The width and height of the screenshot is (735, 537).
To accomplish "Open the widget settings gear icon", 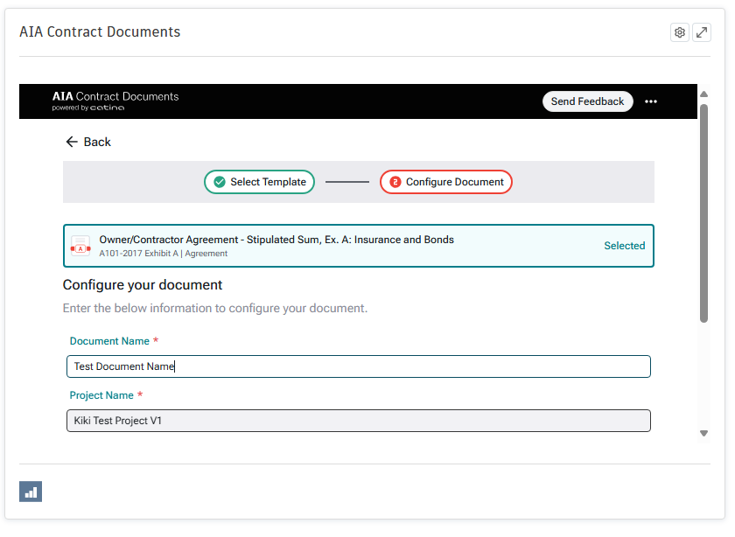I will (679, 32).
